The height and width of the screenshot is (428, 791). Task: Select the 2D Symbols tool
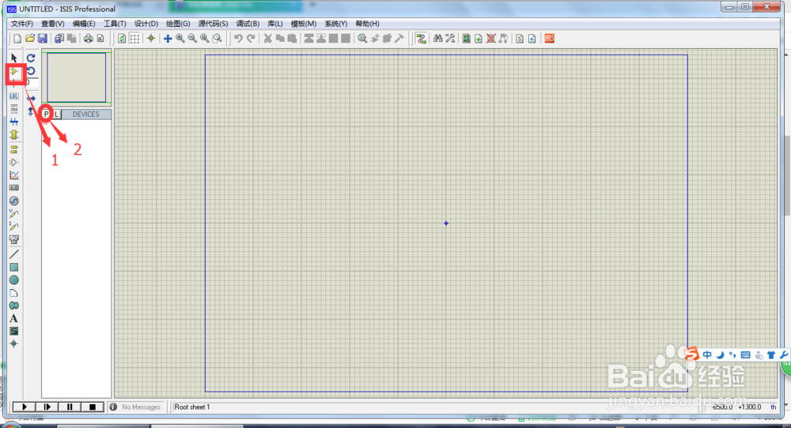coord(14,331)
